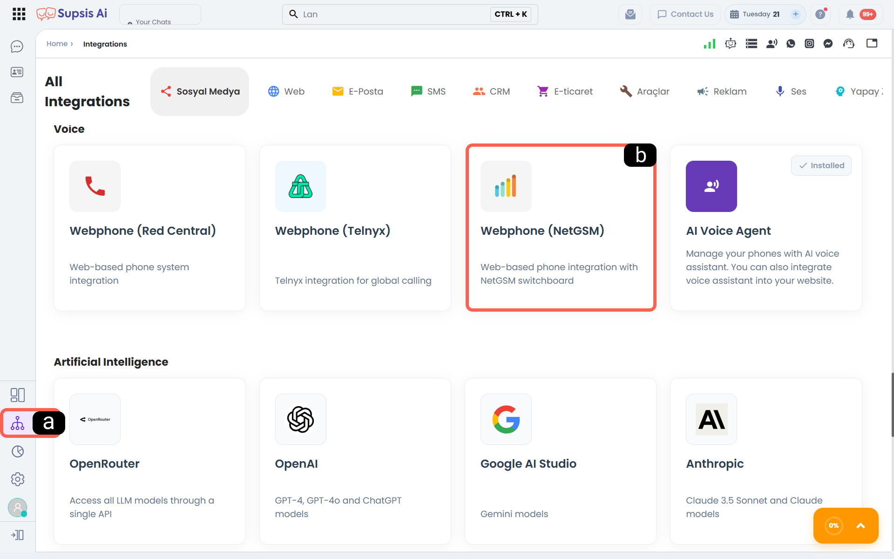Image resolution: width=894 pixels, height=559 pixels.
Task: Click the Supsis Ai logo
Action: (72, 14)
